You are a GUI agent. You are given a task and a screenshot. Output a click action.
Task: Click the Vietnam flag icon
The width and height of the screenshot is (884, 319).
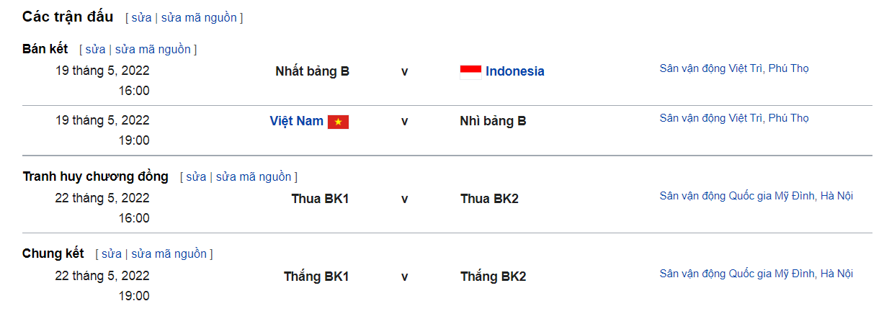pyautogui.click(x=338, y=122)
